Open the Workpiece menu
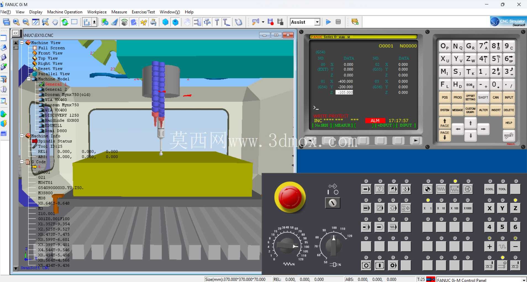Viewport: 527px width, 282px height. 97,12
